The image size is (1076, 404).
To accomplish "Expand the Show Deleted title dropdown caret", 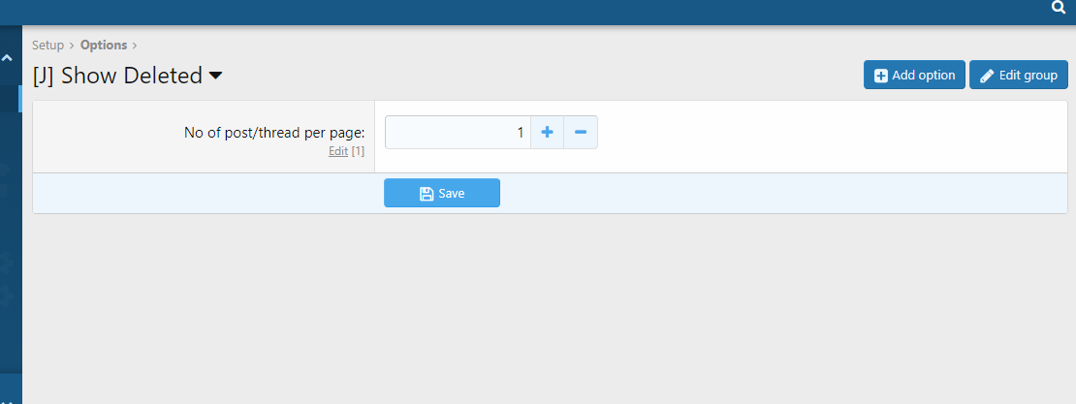I will tap(215, 76).
